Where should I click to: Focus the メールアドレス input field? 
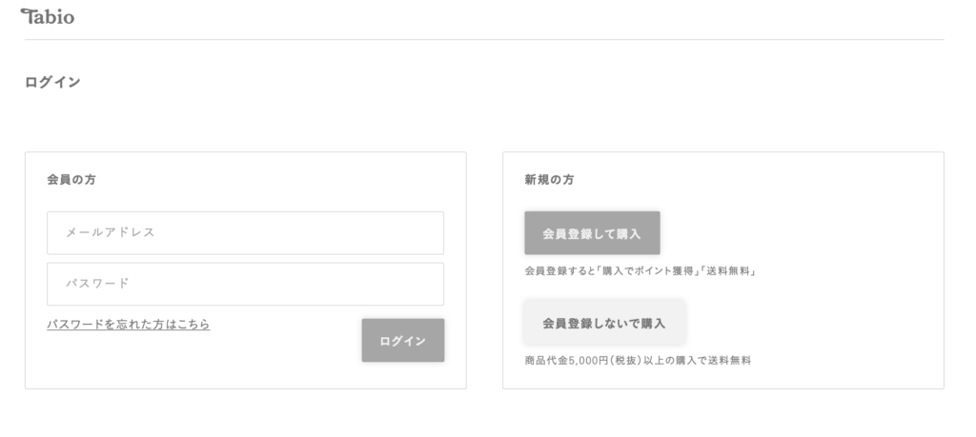click(x=245, y=232)
